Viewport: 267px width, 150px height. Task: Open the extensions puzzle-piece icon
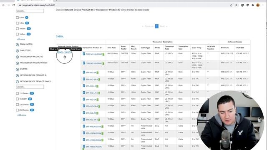(x=253, y=5)
